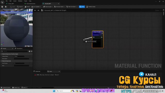Screen dimensions: 165x93
Task: Click the Browse to asset icon
Action: [6, 7]
